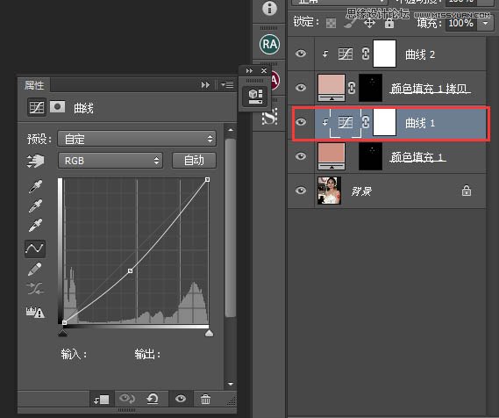Click 颜色填充 1 拷贝 color swatch thumbnail
The image size is (499, 418).
coord(331,88)
